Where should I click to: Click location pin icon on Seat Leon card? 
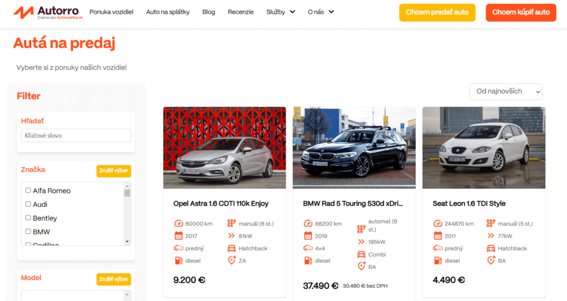491,260
